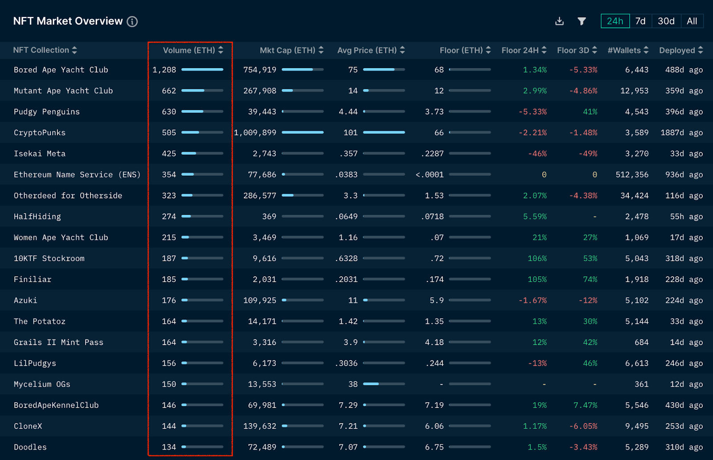This screenshot has height=460, width=713.
Task: Sort by Floor 3D column
Action: click(x=577, y=50)
